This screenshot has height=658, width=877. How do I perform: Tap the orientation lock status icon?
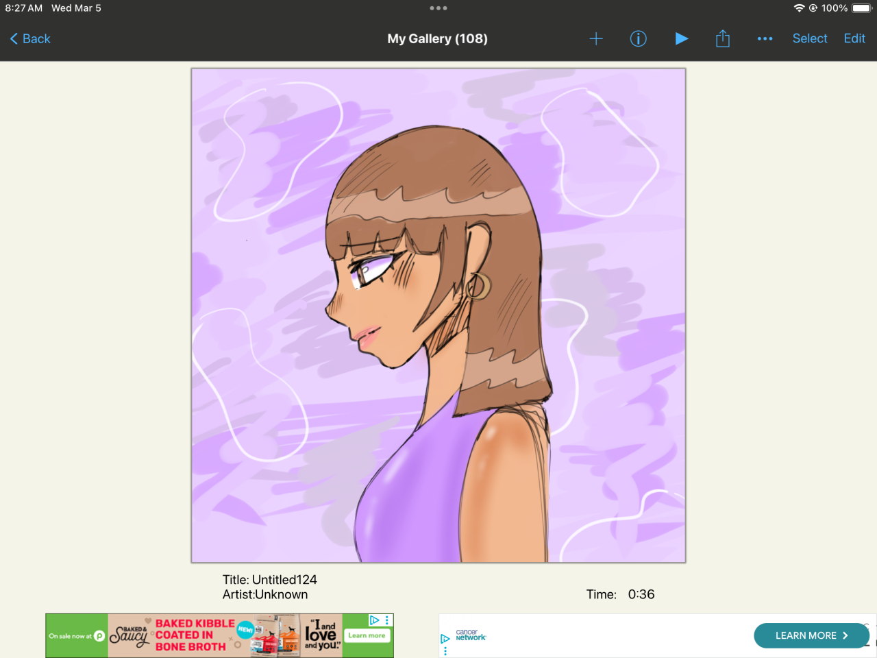pyautogui.click(x=813, y=8)
